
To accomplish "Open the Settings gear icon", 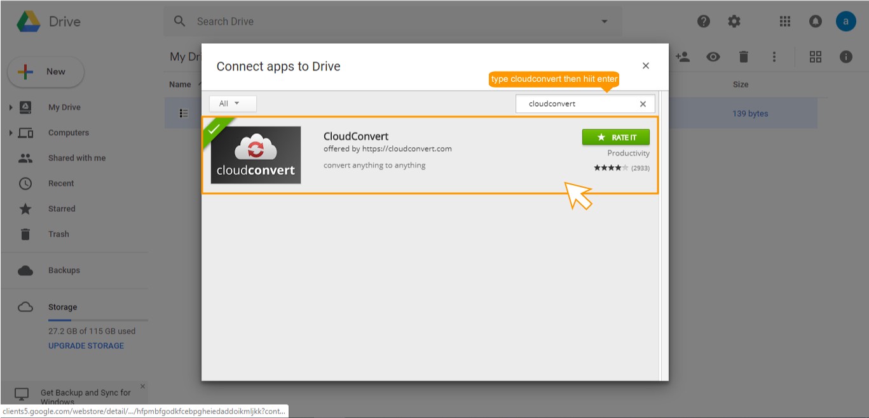I will coord(734,21).
